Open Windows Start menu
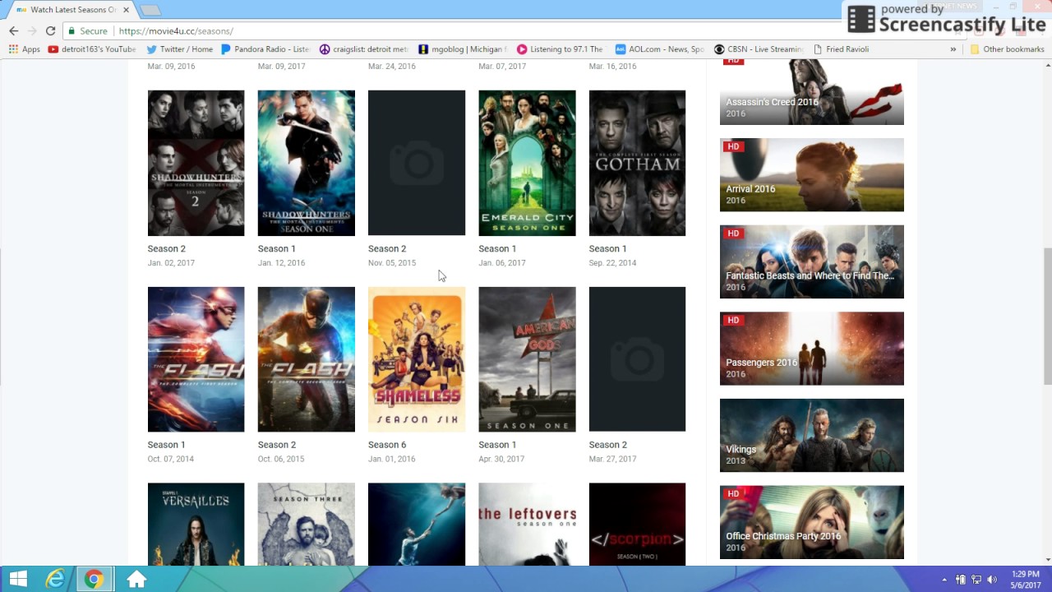Image resolution: width=1052 pixels, height=592 pixels. click(x=18, y=579)
